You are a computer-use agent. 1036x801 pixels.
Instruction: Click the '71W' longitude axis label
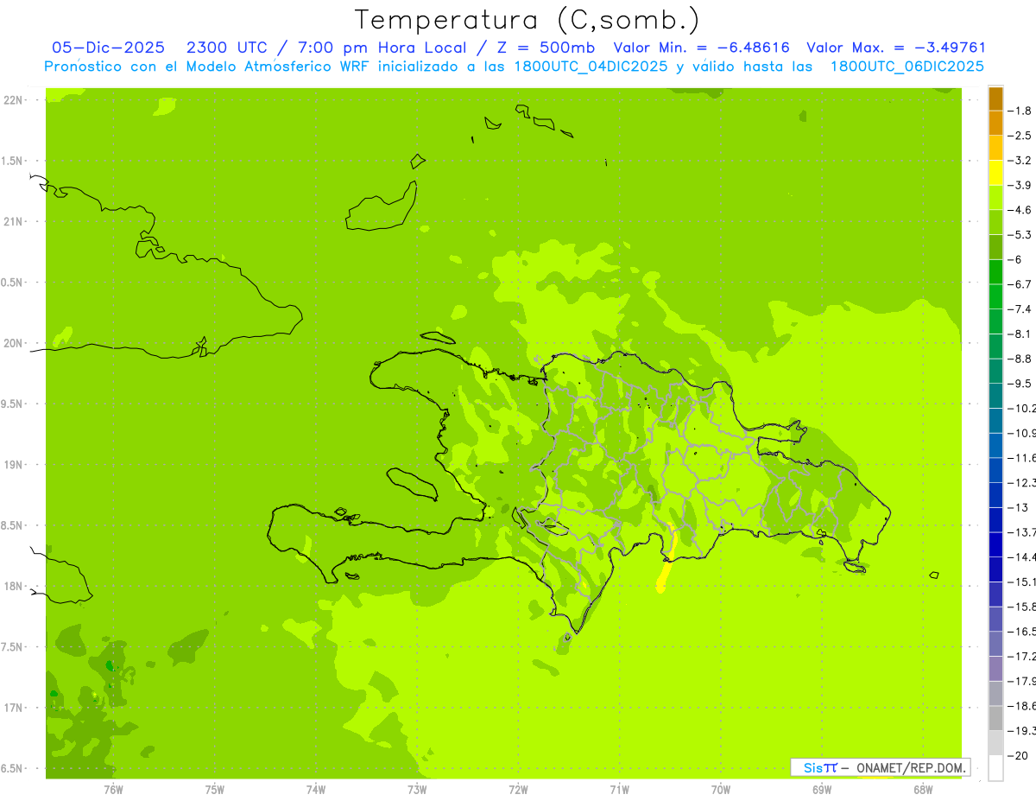click(x=619, y=790)
